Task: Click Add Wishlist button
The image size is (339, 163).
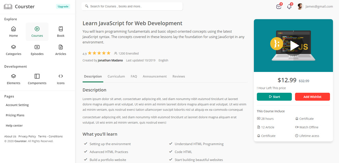Action: point(312,97)
